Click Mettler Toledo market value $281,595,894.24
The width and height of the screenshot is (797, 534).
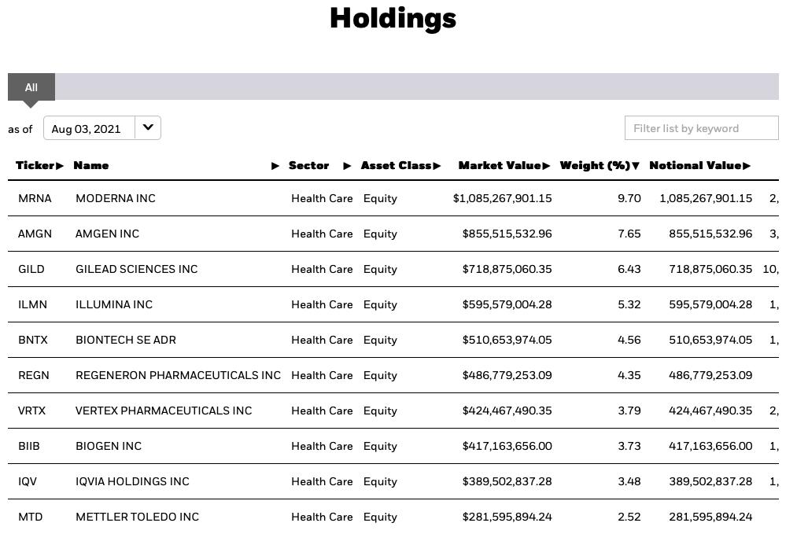coord(507,517)
